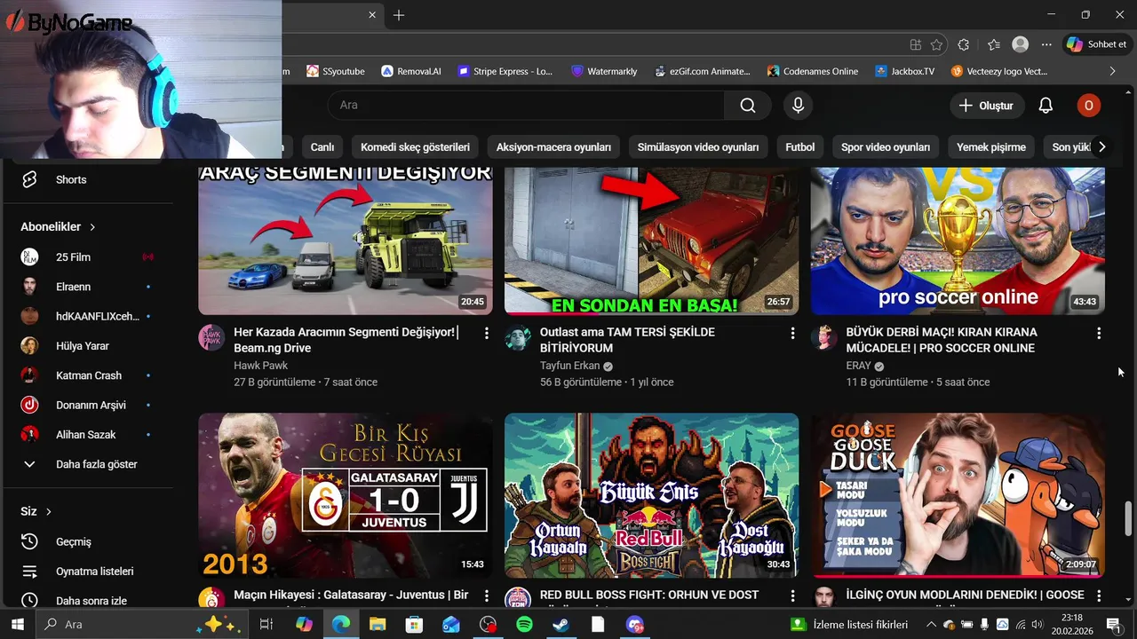Open Task View on the taskbar
Viewport: 1137px width, 639px height.
(x=265, y=625)
